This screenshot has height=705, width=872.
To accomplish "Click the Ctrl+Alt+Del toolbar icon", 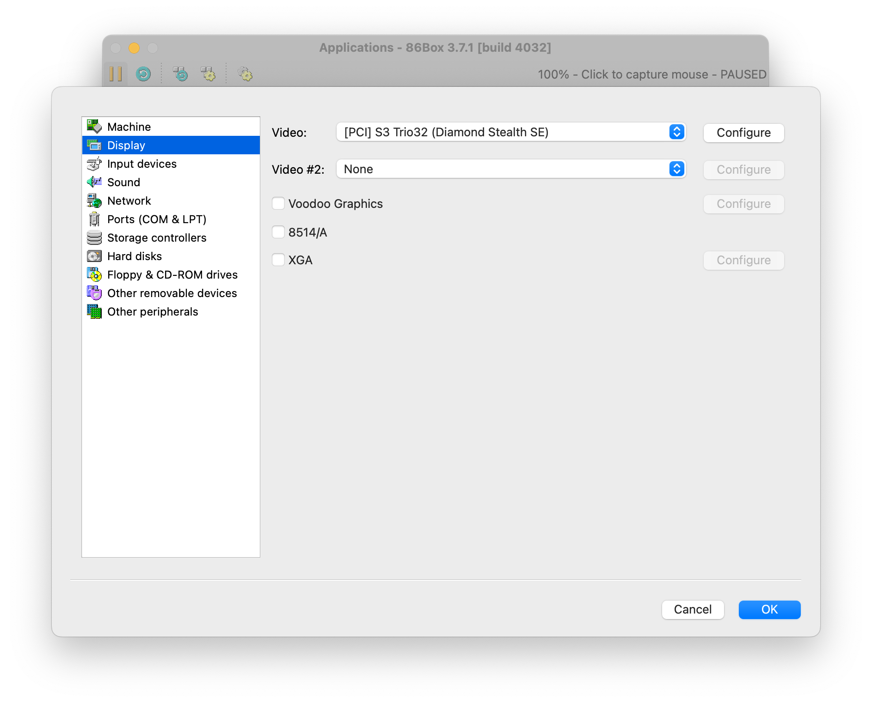I will (180, 74).
